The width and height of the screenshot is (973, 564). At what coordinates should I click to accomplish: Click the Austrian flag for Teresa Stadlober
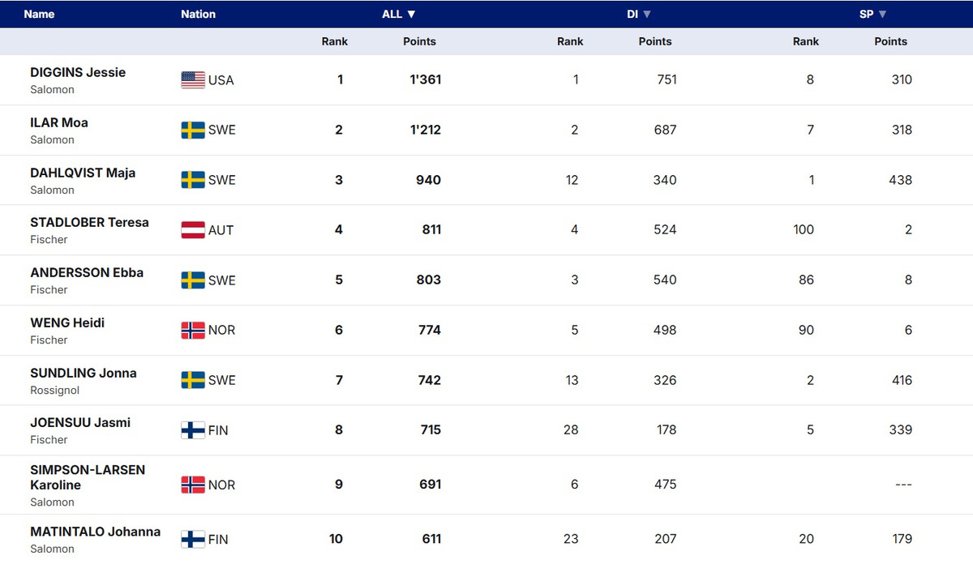tap(193, 230)
